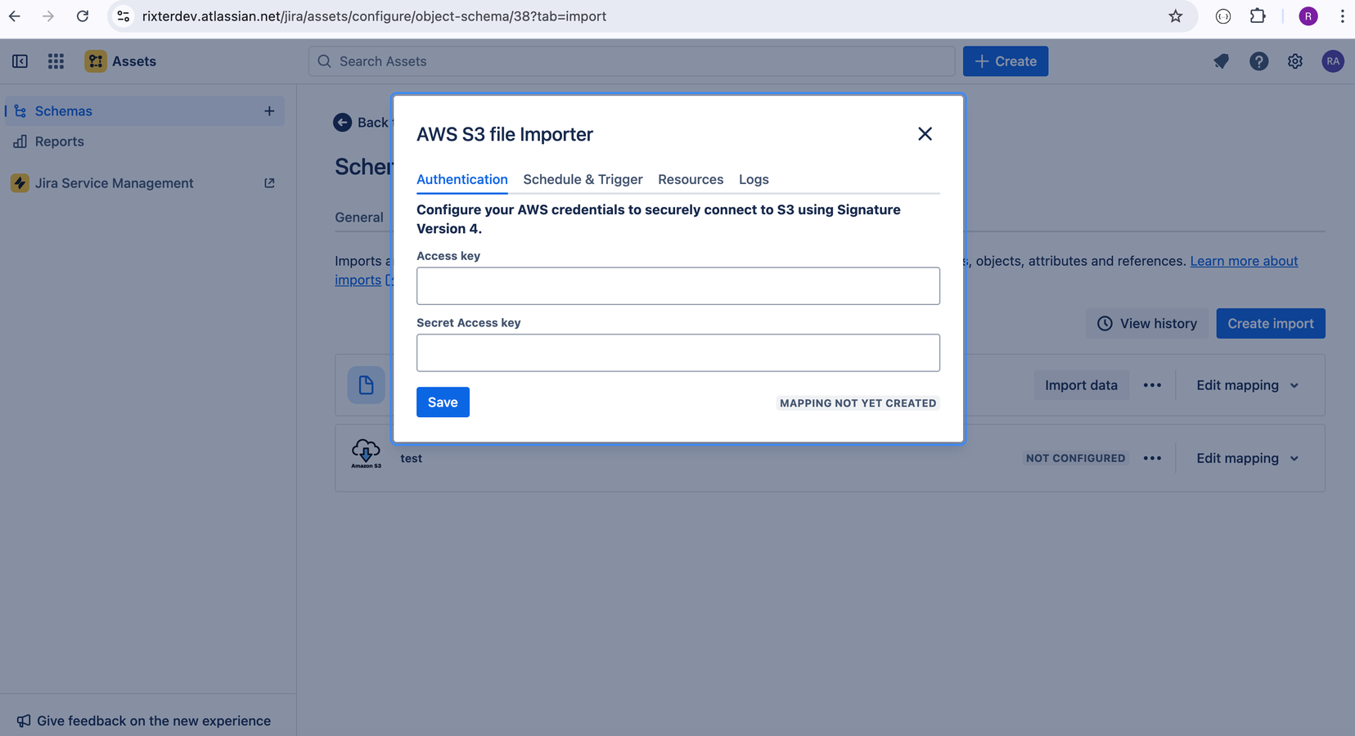This screenshot has width=1355, height=736.
Task: Open site information icon in address bar
Action: tap(124, 16)
